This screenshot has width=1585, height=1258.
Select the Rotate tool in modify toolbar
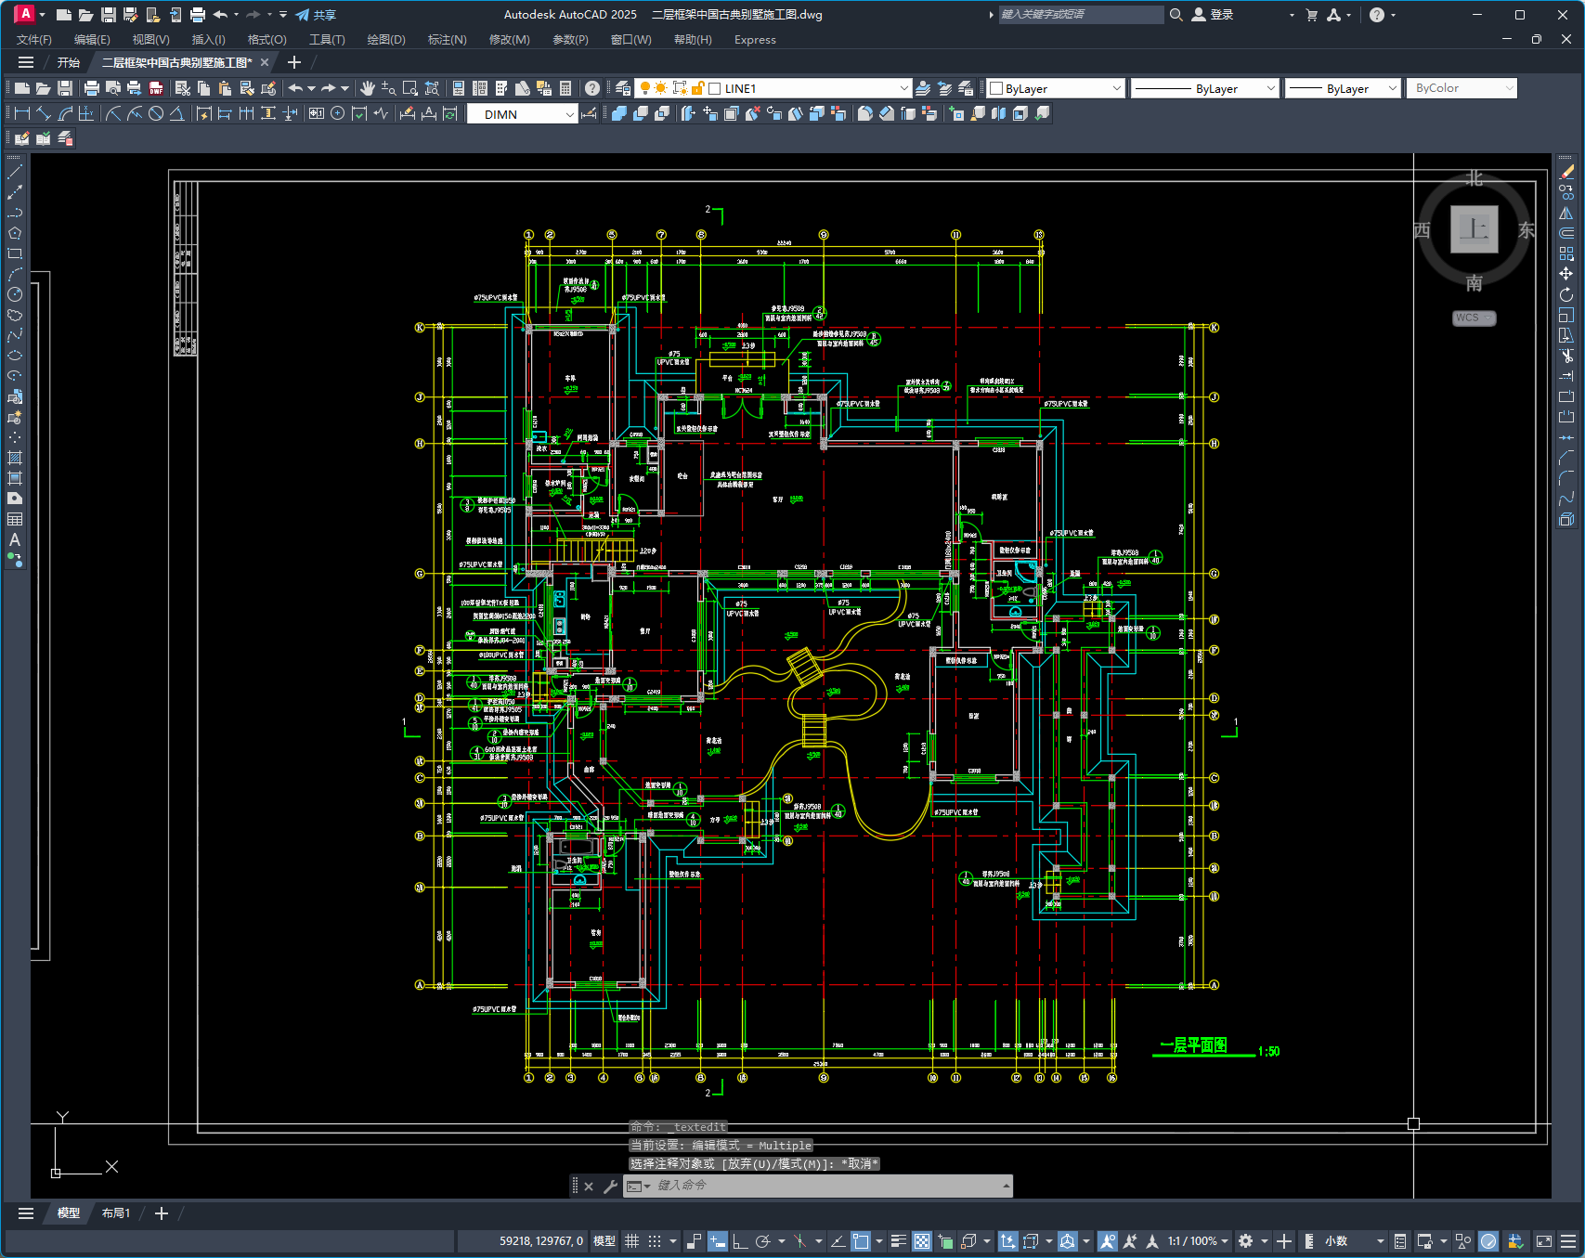[1566, 294]
